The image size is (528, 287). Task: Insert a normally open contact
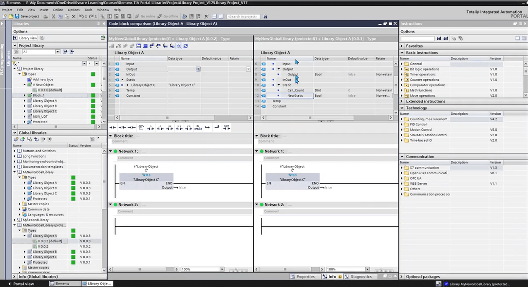pyautogui.click(x=113, y=127)
